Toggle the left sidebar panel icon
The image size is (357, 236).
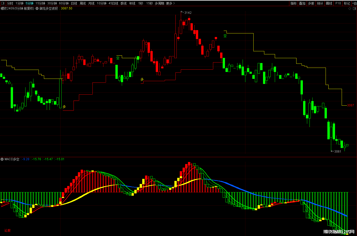pos(3,3)
